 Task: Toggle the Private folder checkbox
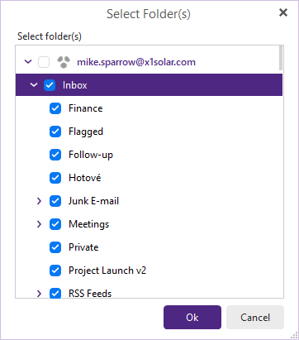coord(55,247)
